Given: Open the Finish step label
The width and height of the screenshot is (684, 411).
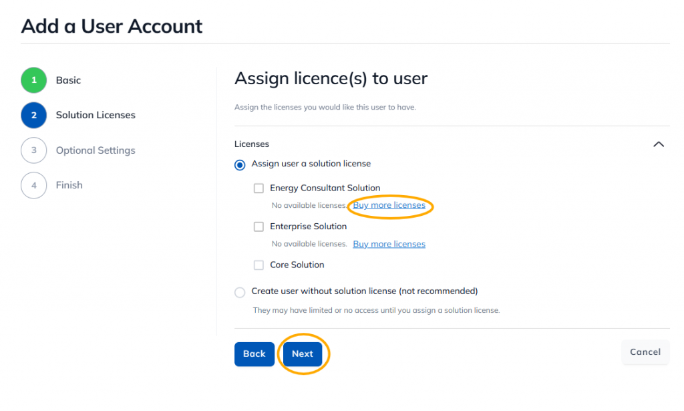Looking at the screenshot, I should pyautogui.click(x=69, y=185).
